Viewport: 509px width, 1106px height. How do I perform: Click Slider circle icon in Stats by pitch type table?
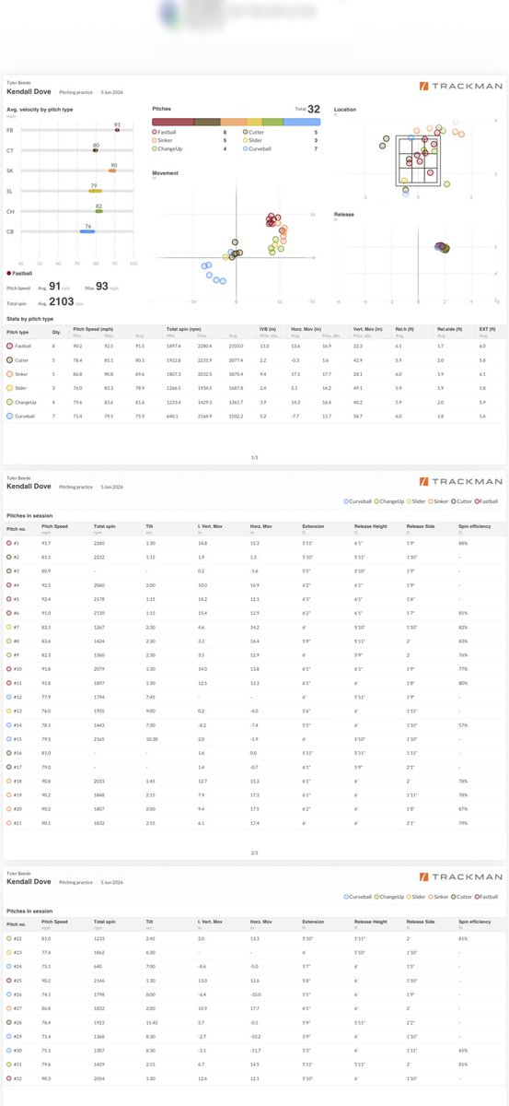point(10,389)
